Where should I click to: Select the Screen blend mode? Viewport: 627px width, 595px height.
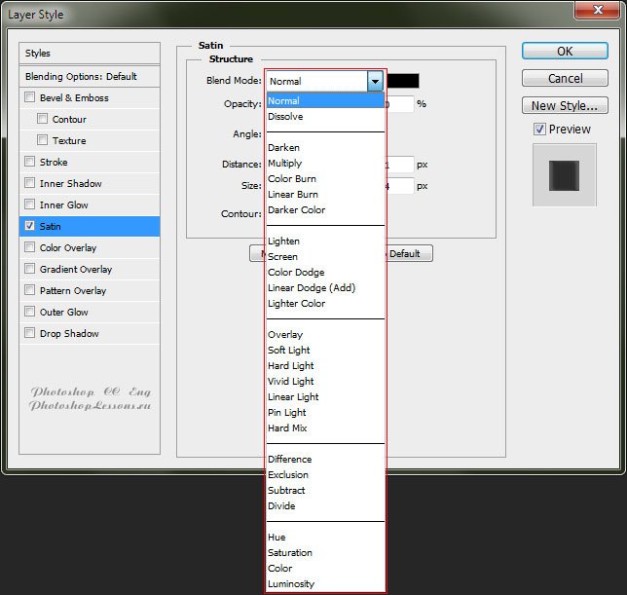coord(283,257)
